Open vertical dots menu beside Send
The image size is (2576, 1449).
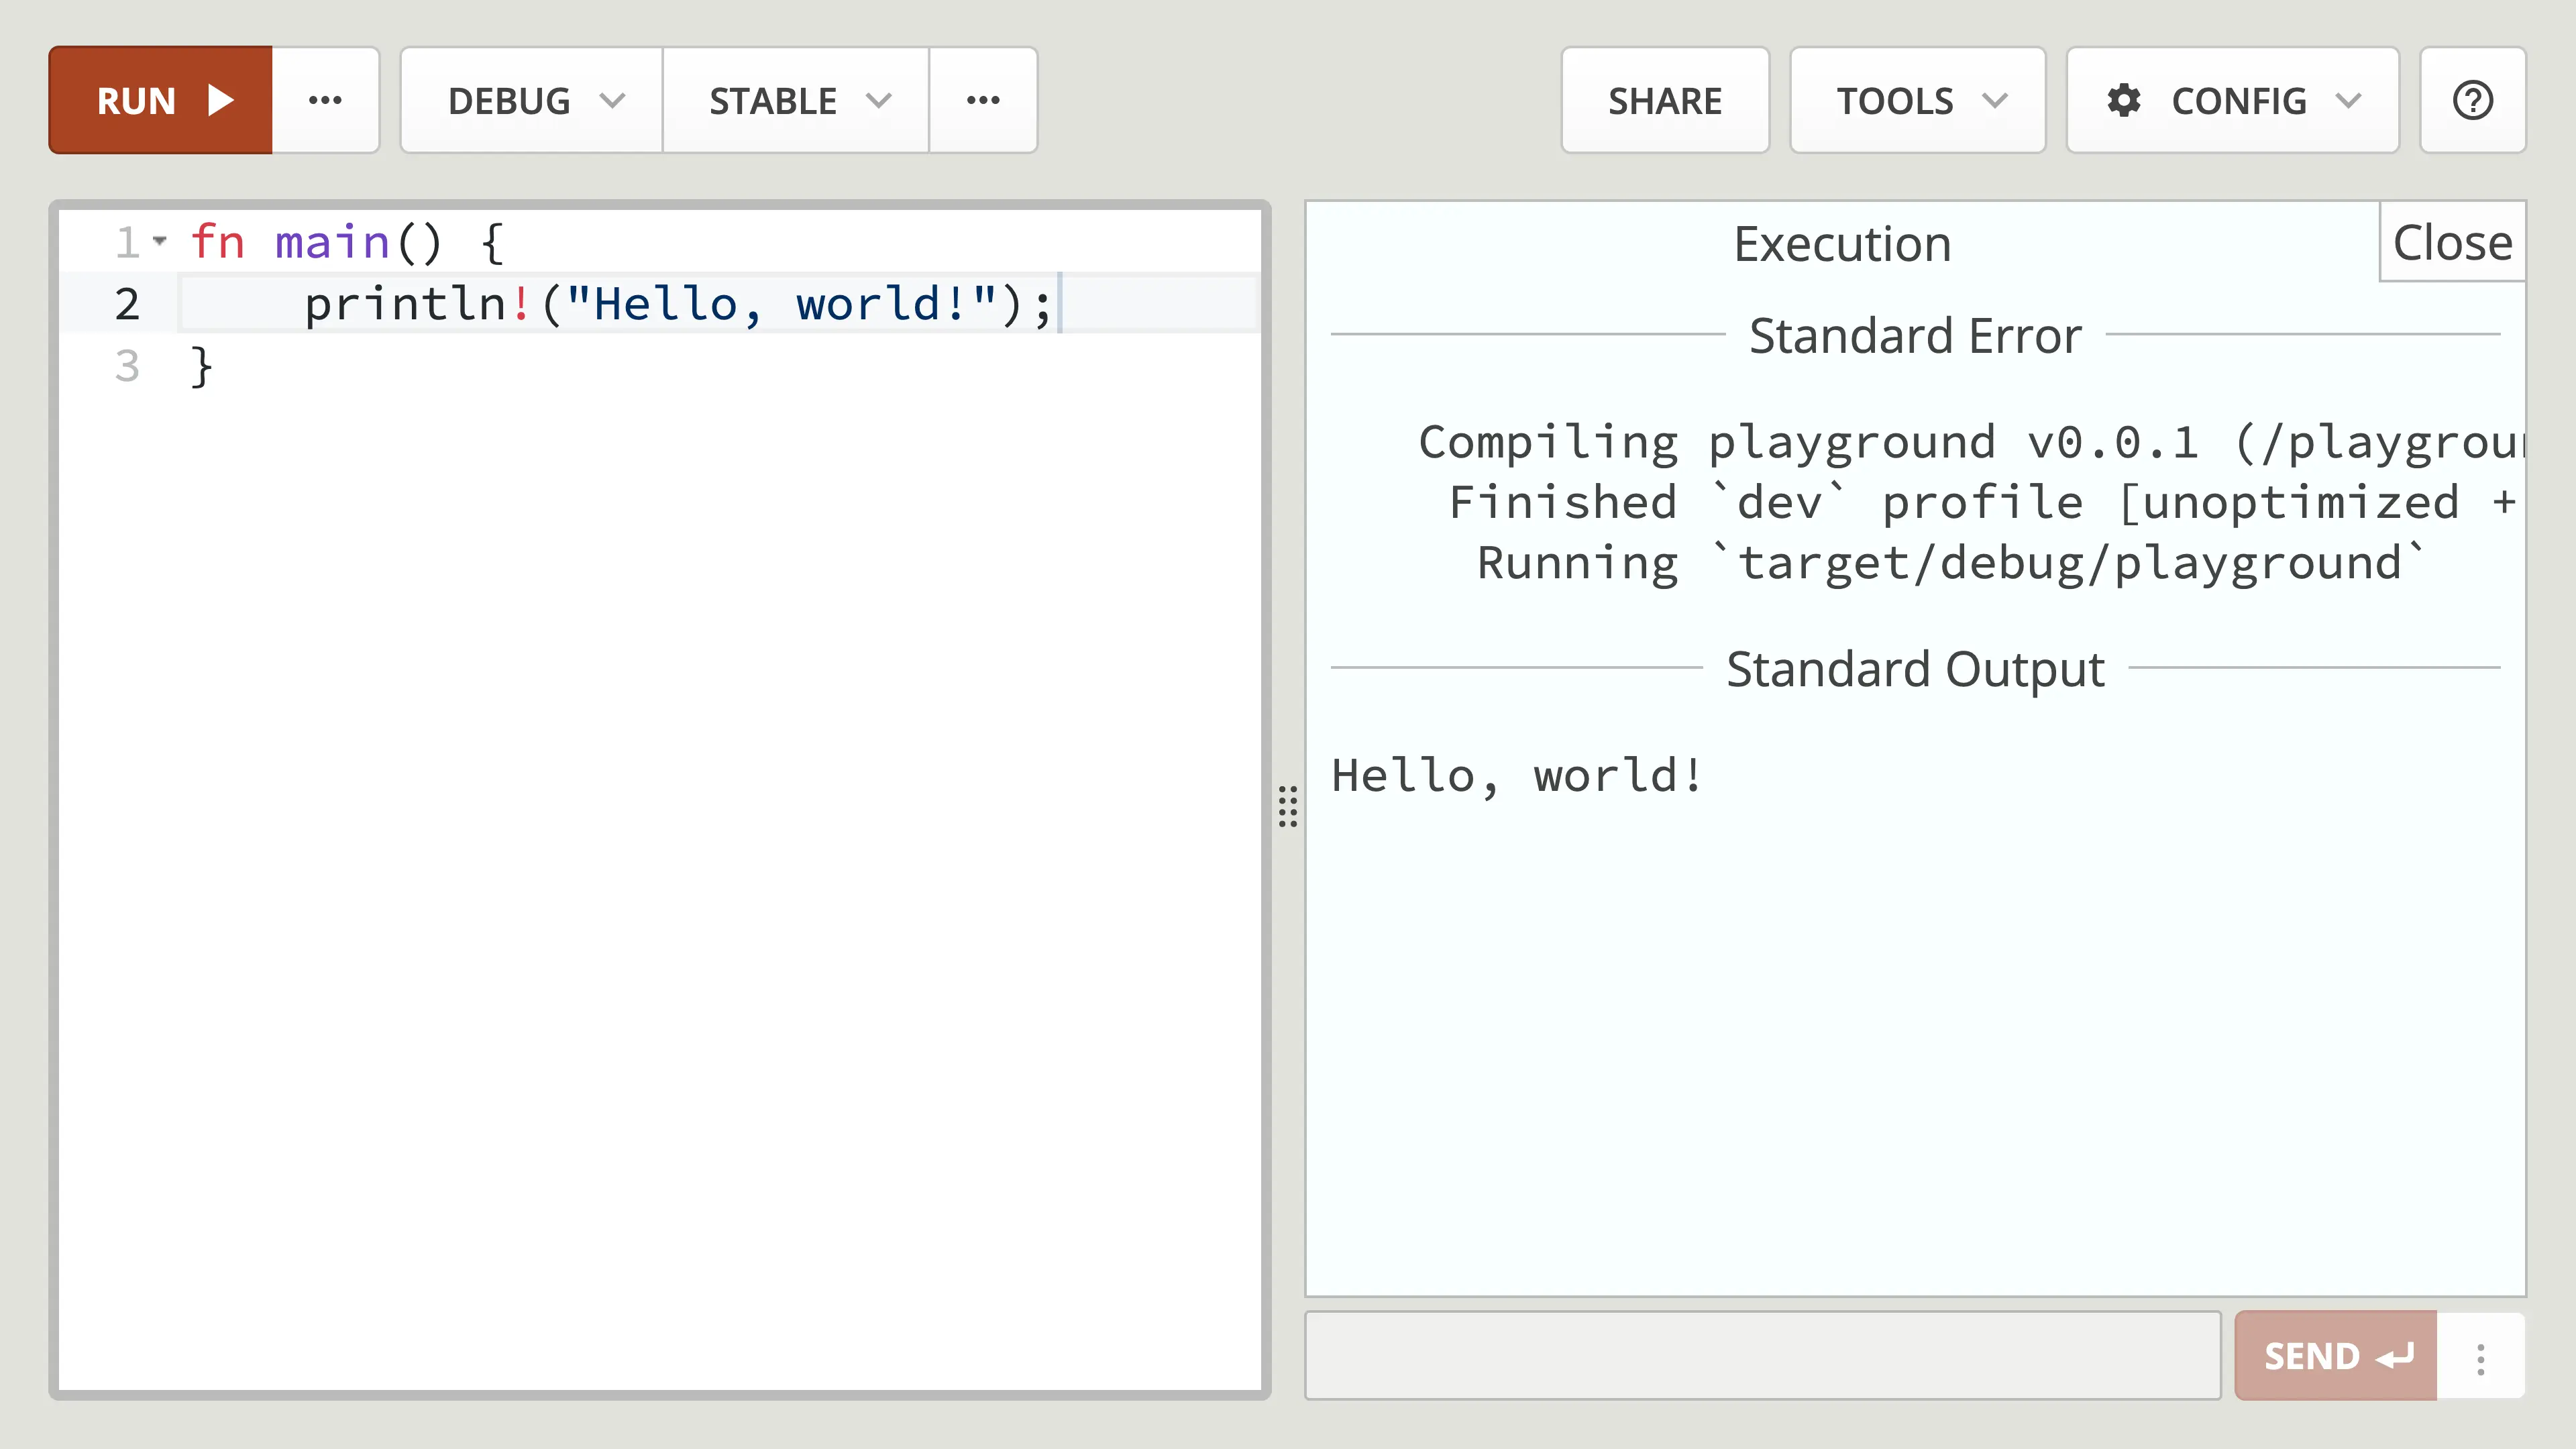(x=2481, y=1357)
